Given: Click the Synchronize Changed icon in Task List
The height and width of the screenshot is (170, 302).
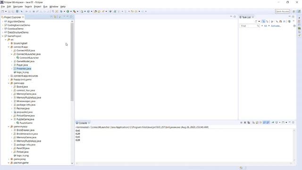Looking at the screenshot, I should pyautogui.click(x=289, y=21).
